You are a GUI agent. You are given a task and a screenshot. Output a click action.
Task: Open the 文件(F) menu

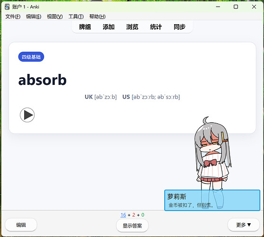tap(13, 17)
